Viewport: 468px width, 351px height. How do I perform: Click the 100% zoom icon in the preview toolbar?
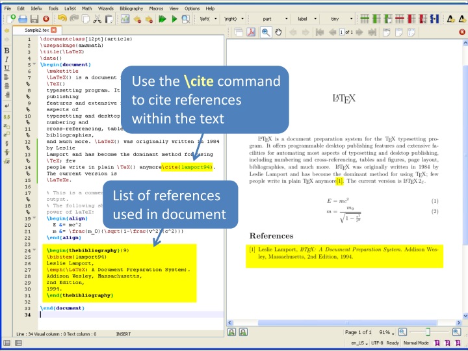[386, 32]
